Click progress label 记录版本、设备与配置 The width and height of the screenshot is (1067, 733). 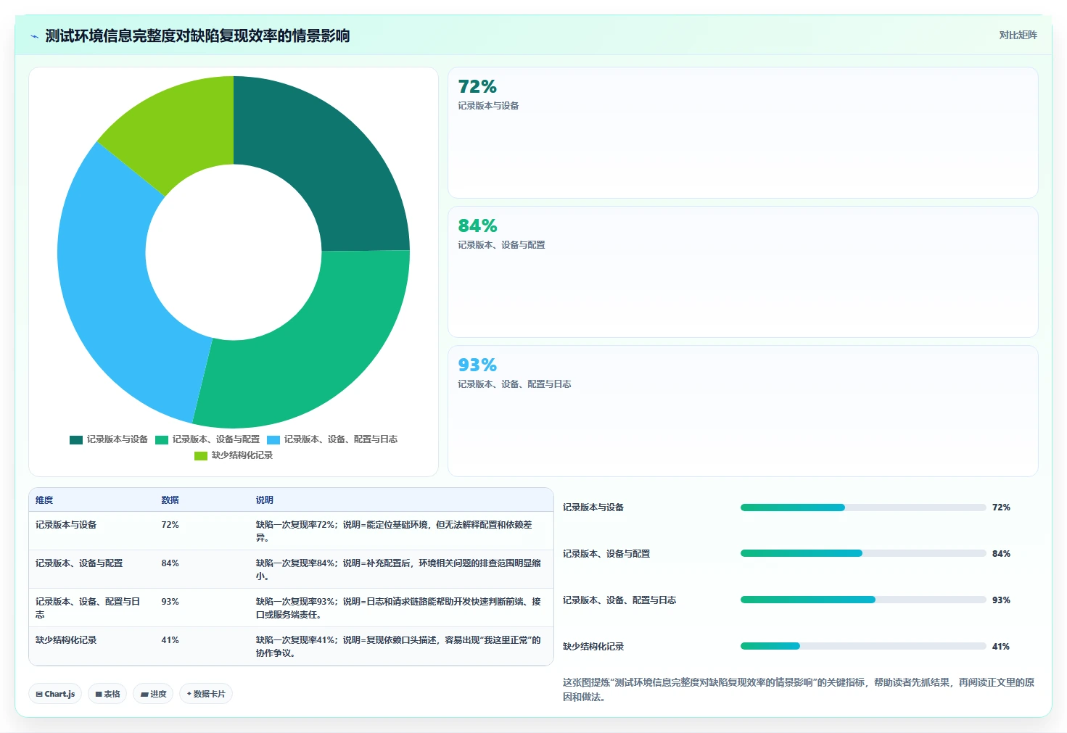pyautogui.click(x=606, y=554)
